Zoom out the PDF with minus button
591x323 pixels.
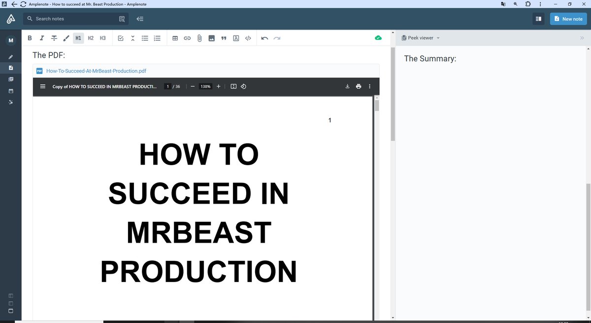193,86
